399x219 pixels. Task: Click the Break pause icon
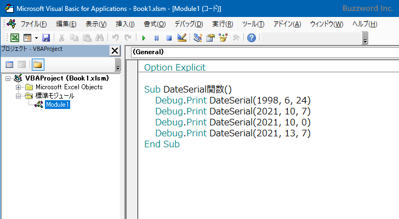click(157, 38)
